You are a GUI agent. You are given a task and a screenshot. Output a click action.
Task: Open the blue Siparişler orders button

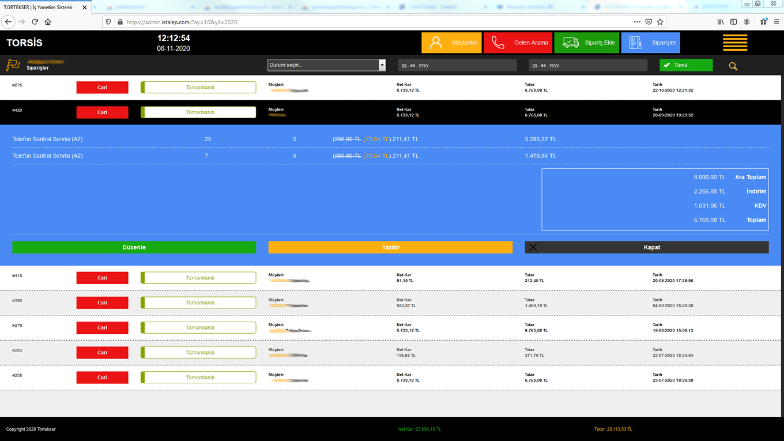click(650, 43)
